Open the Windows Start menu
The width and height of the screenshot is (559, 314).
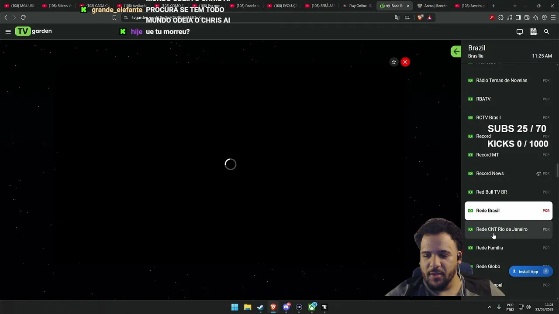235,307
